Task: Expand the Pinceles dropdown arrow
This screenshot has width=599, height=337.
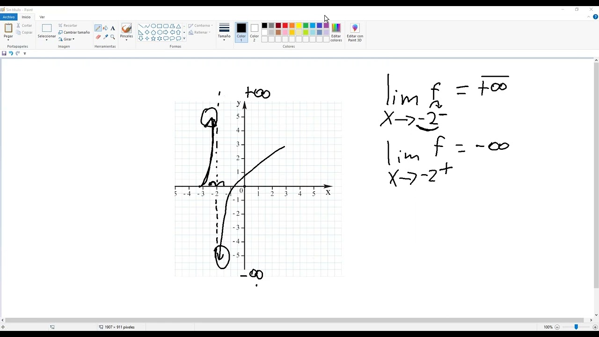Action: (x=126, y=40)
